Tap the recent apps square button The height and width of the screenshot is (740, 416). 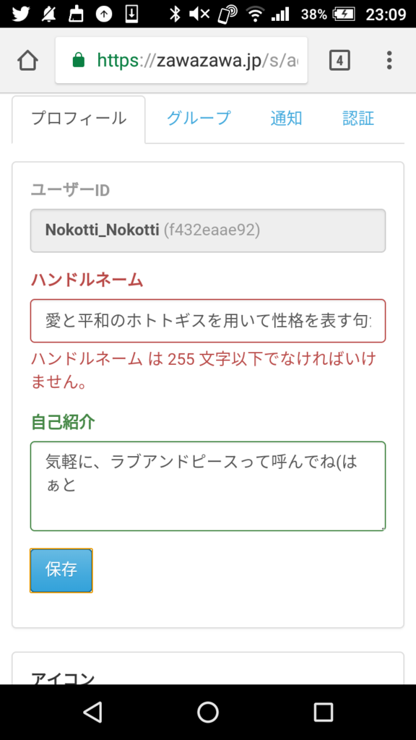324,712
